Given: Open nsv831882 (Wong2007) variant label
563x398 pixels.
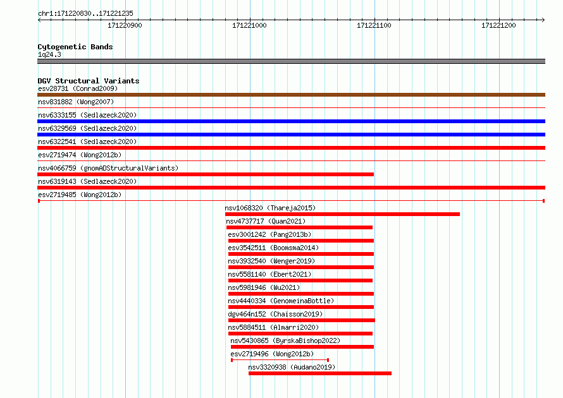Looking at the screenshot, I should [x=76, y=102].
